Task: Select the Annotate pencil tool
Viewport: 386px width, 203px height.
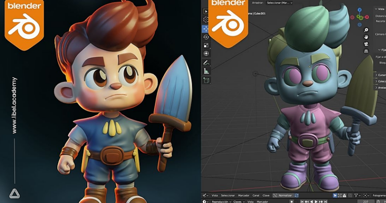Action: [x=206, y=63]
